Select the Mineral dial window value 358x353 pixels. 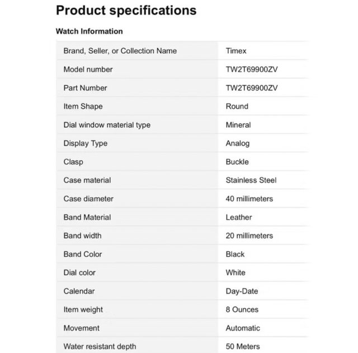click(238, 125)
